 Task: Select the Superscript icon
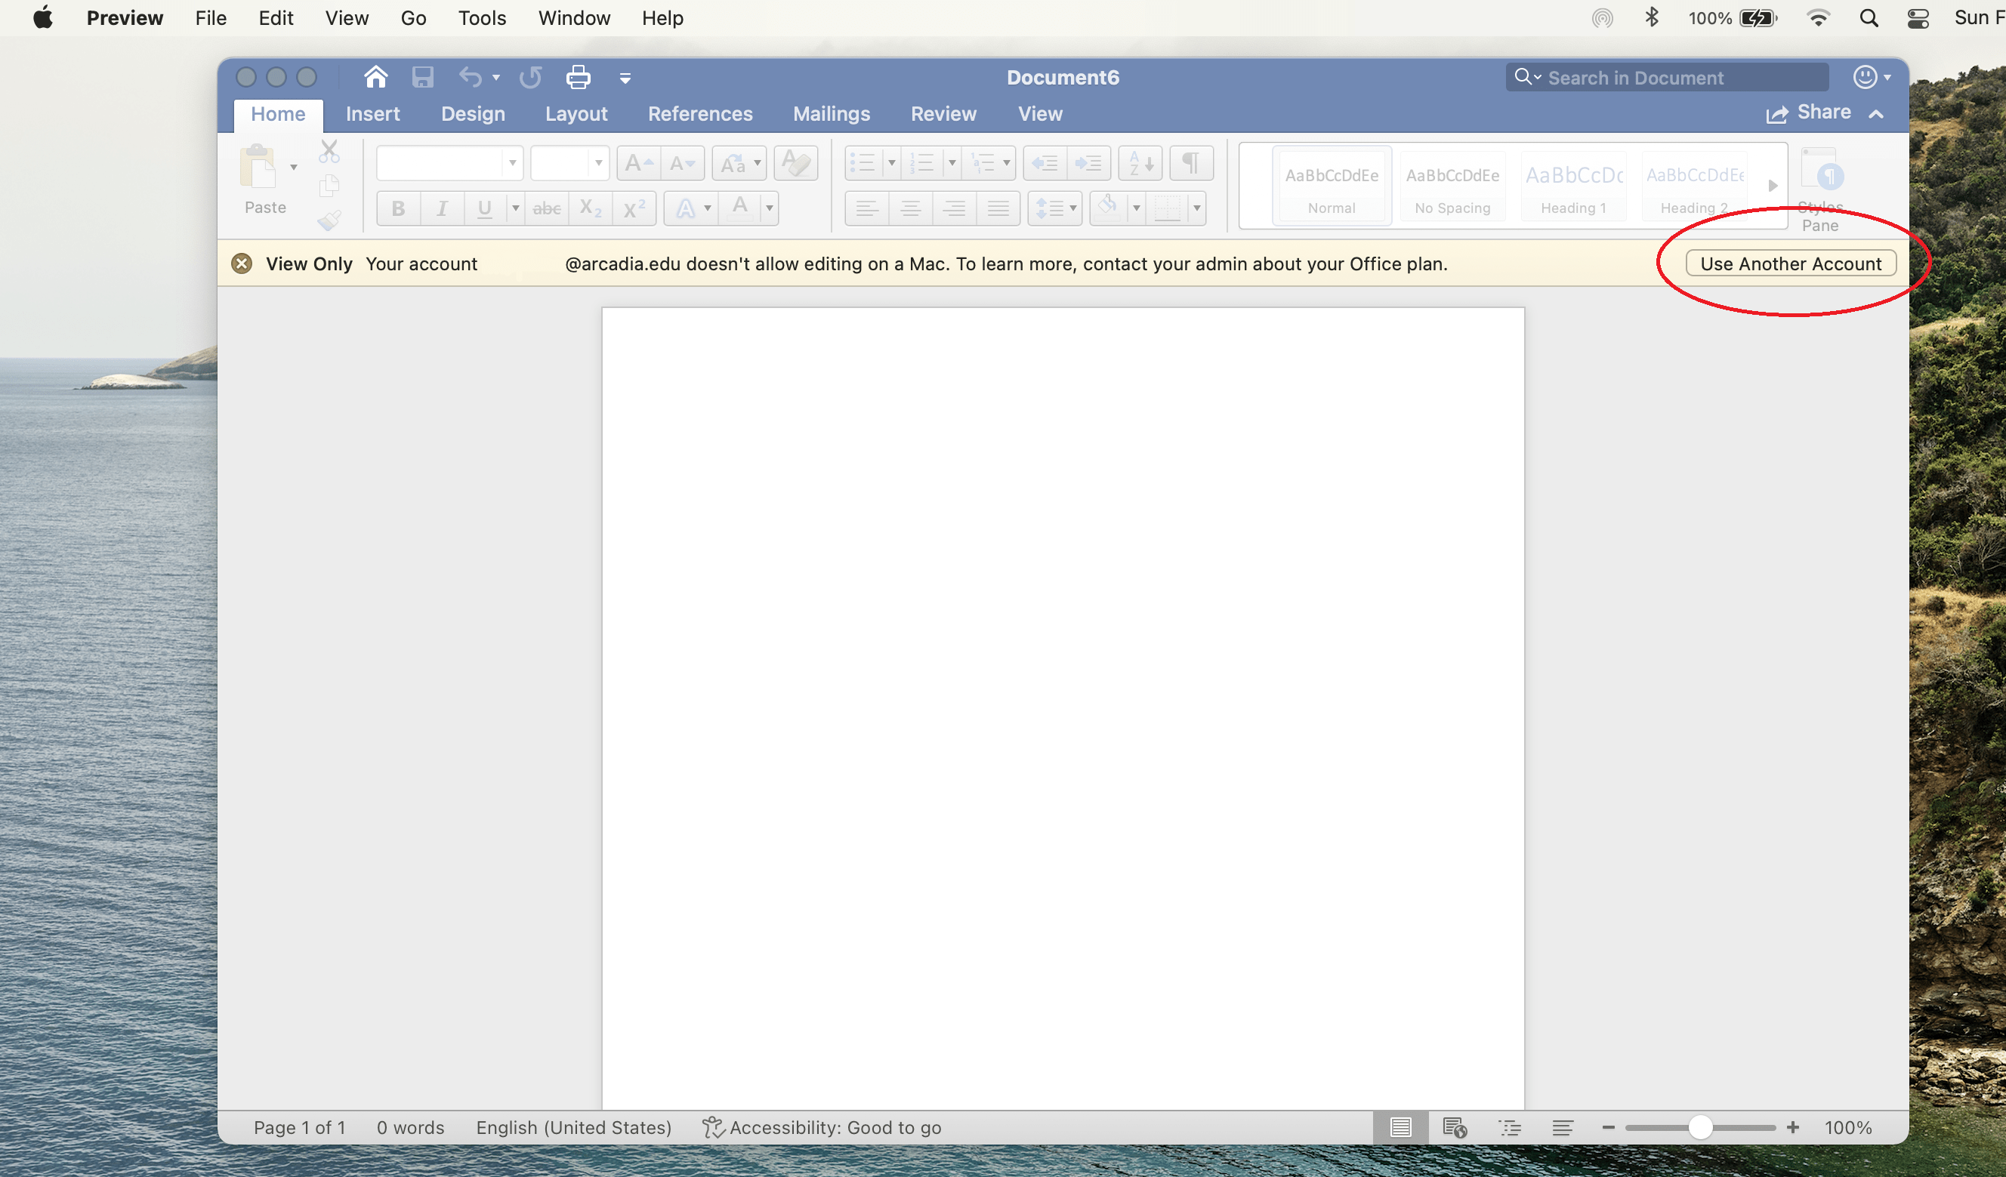(634, 208)
